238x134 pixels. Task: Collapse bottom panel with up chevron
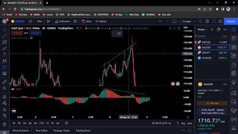coord(183,131)
